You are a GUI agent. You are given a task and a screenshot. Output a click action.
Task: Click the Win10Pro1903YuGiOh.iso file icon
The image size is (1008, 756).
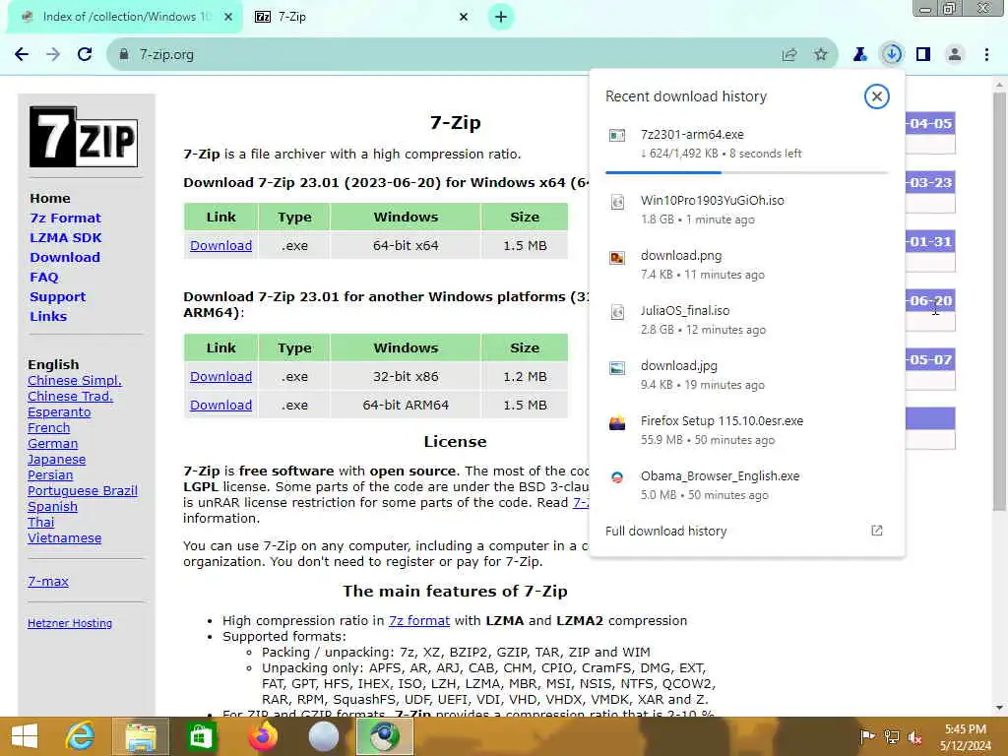[617, 202]
